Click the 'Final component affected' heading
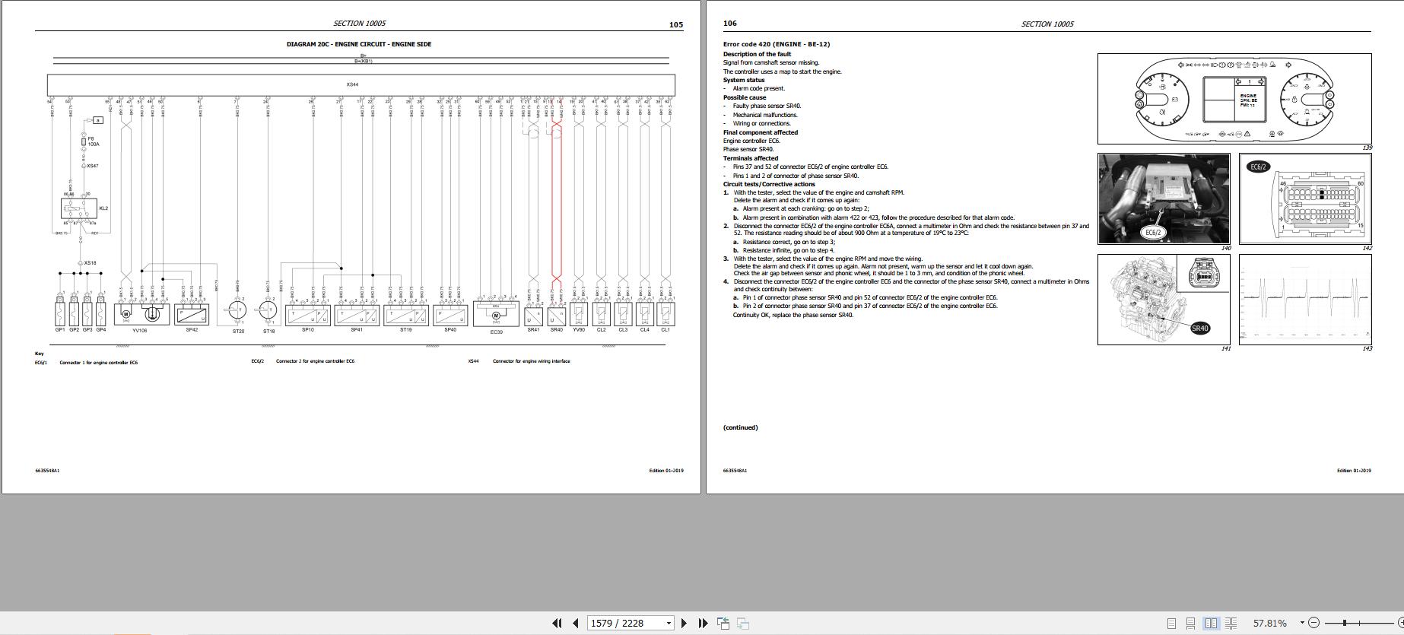 pyautogui.click(x=761, y=132)
